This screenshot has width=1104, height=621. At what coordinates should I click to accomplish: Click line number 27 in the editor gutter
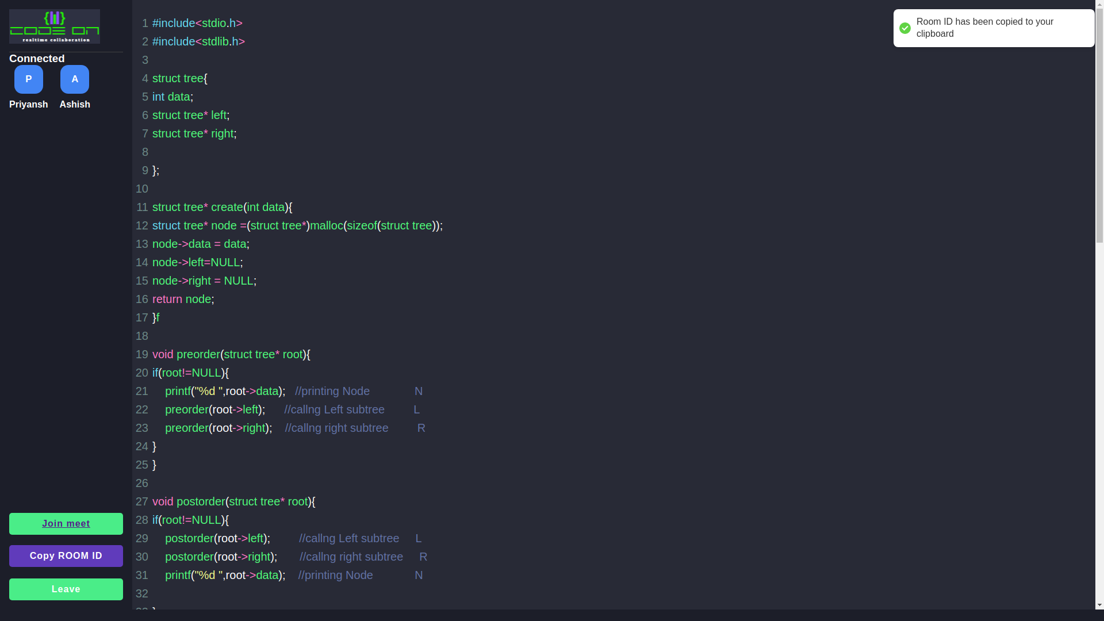point(141,501)
